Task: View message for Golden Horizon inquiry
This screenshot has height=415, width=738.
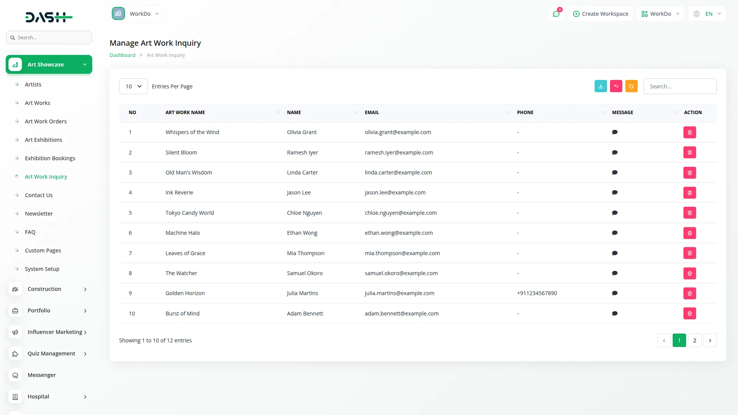Action: pos(615,293)
